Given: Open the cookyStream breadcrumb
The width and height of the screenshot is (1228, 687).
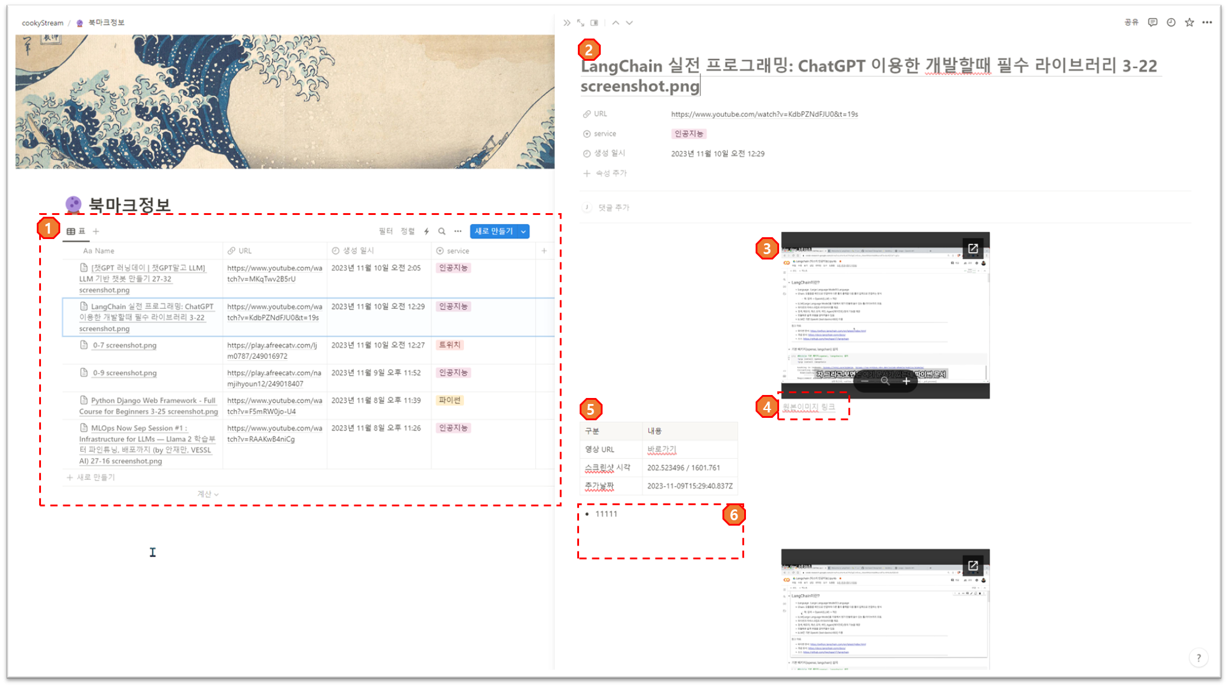Looking at the screenshot, I should pos(42,23).
